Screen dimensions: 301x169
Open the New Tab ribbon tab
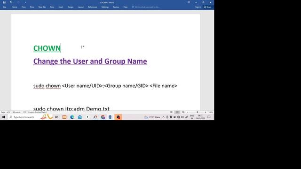coord(42,7)
